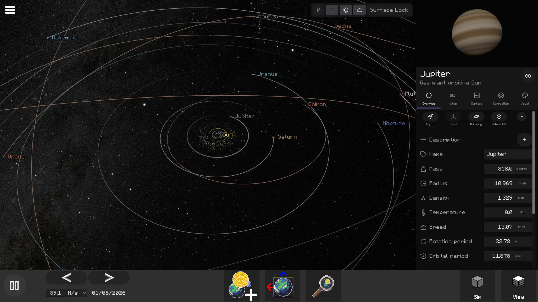Image resolution: width=538 pixels, height=302 pixels.
Task: Switch to the Surface tab
Action: [477, 99]
